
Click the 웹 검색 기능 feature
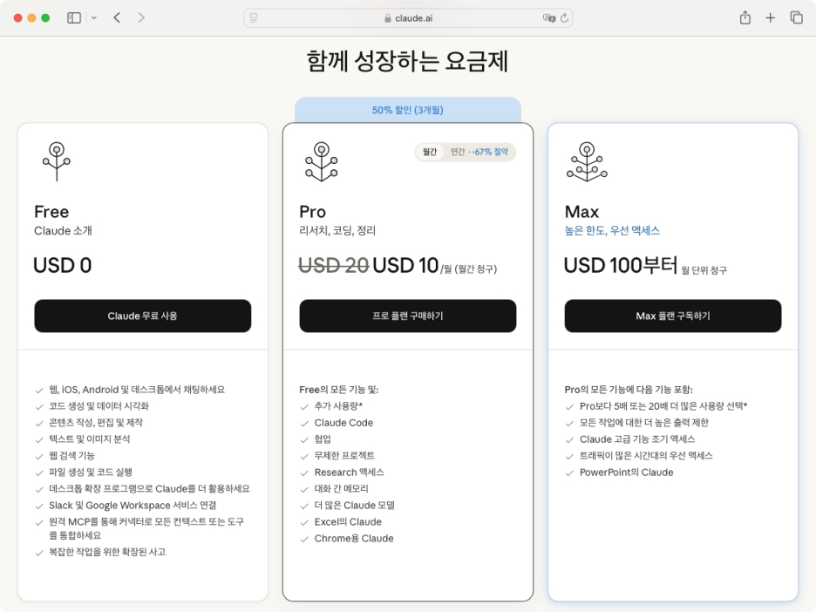coord(71,456)
